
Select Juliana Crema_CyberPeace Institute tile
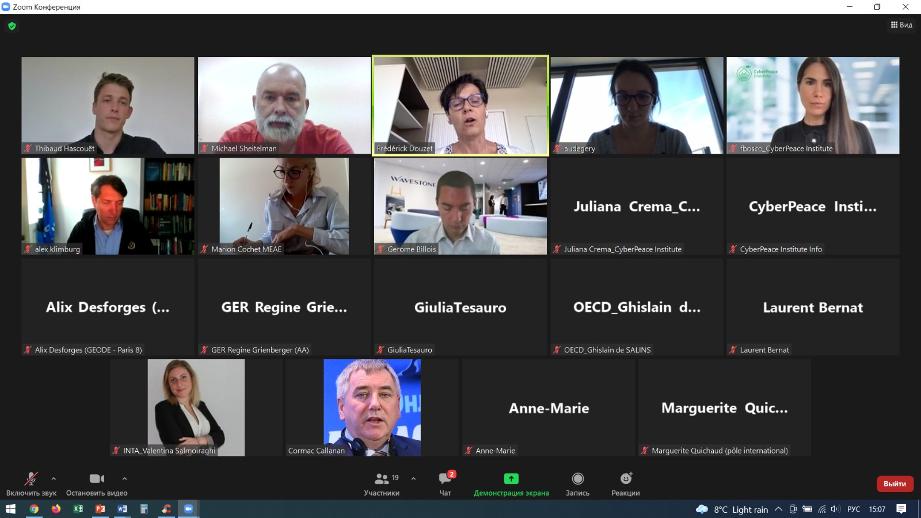[x=637, y=206]
